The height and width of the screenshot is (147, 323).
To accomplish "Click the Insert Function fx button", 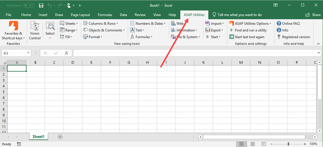I will coord(66,53).
